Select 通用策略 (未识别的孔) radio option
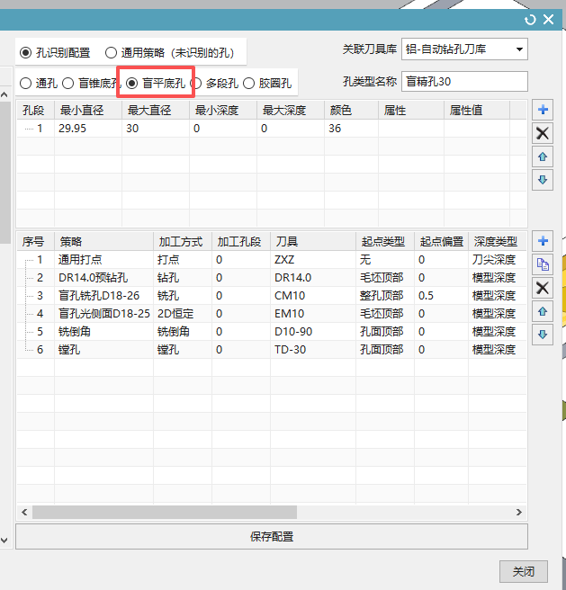 [170, 53]
